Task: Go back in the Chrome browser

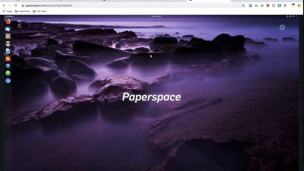Action: tap(4, 6)
